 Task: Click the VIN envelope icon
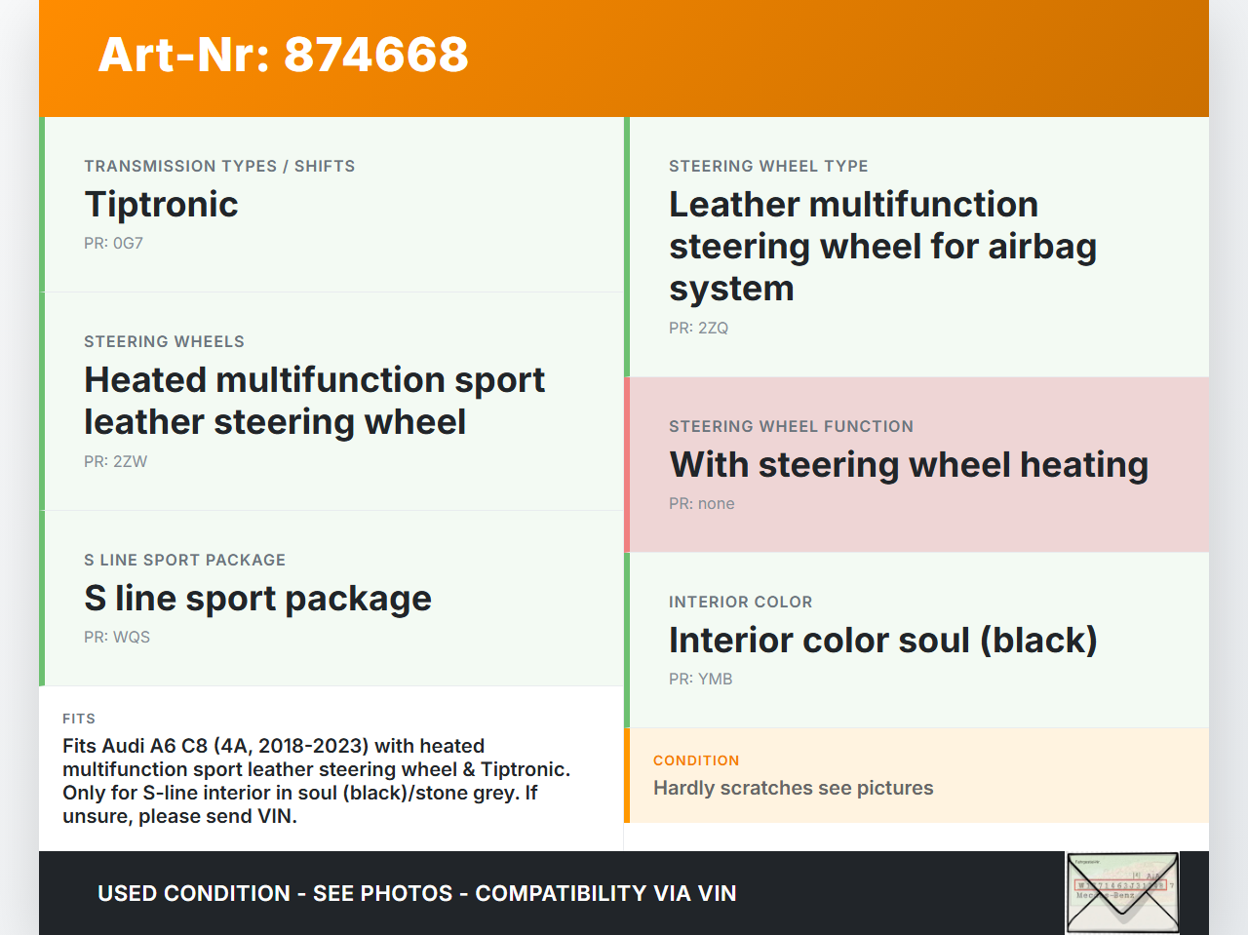1122,892
